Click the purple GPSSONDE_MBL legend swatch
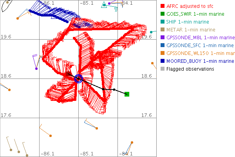The height and width of the screenshot is (157, 235). (x=163, y=38)
